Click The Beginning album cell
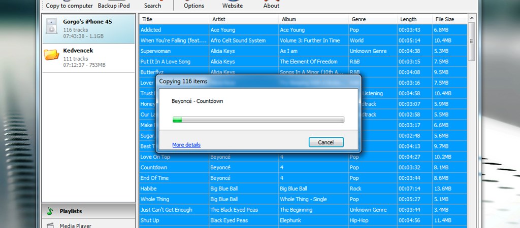The image size is (520, 228). point(313,210)
